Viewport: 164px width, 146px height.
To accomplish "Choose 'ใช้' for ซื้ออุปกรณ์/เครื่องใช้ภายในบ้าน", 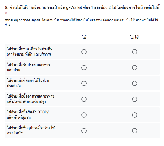I will pyautogui.click(x=84, y=131).
